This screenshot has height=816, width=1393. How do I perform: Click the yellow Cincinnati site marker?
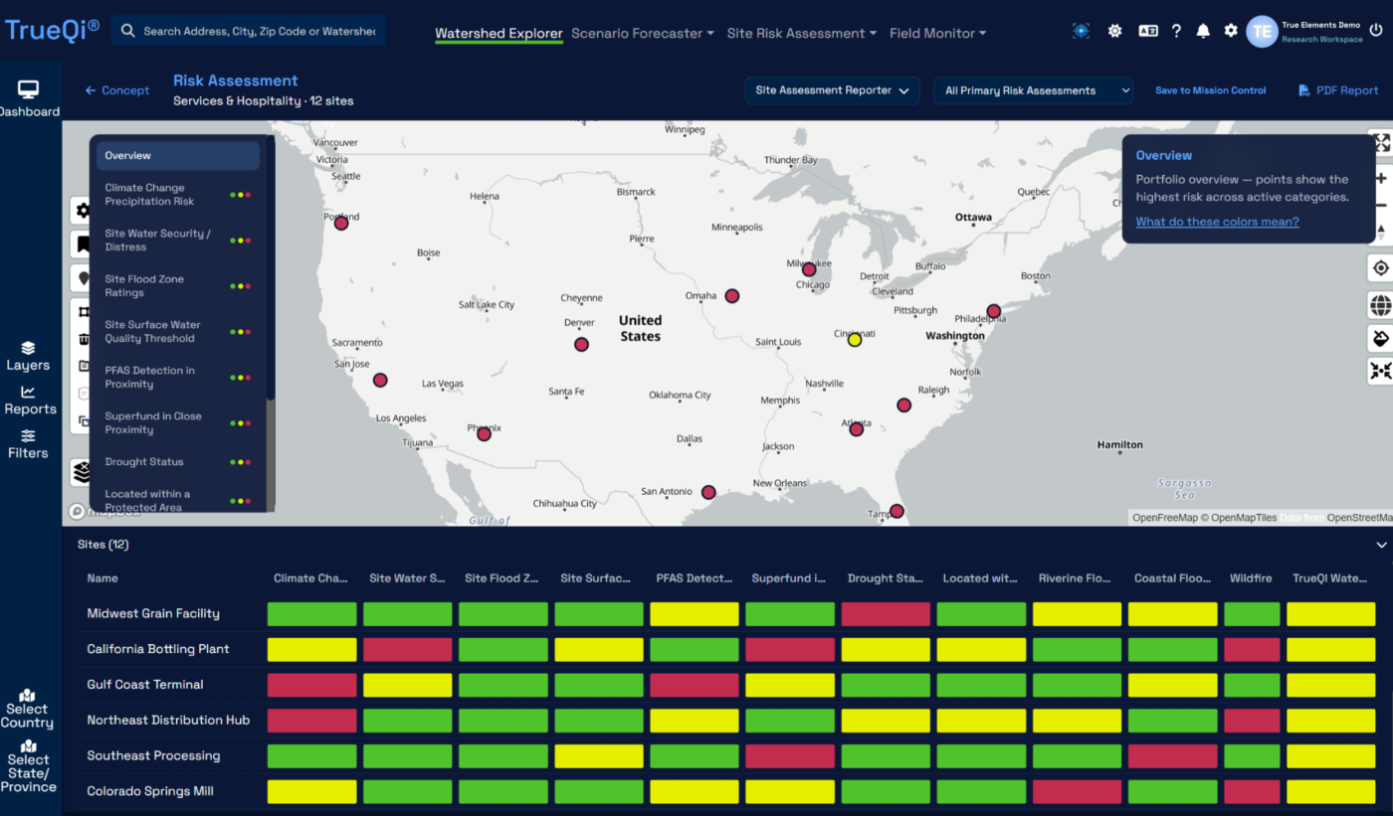[x=854, y=340]
